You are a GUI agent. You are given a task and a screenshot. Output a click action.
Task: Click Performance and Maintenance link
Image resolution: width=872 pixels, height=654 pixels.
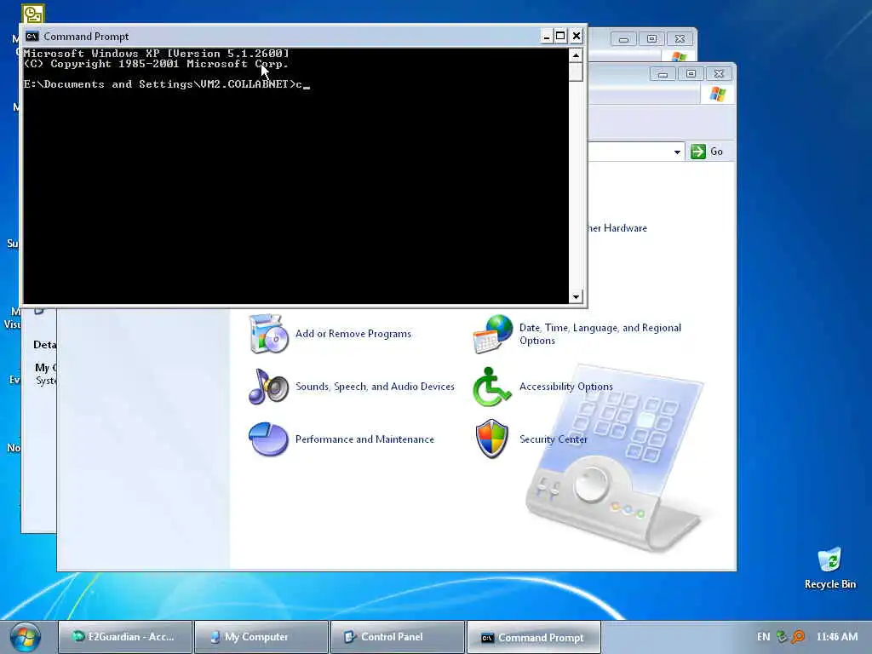click(364, 439)
